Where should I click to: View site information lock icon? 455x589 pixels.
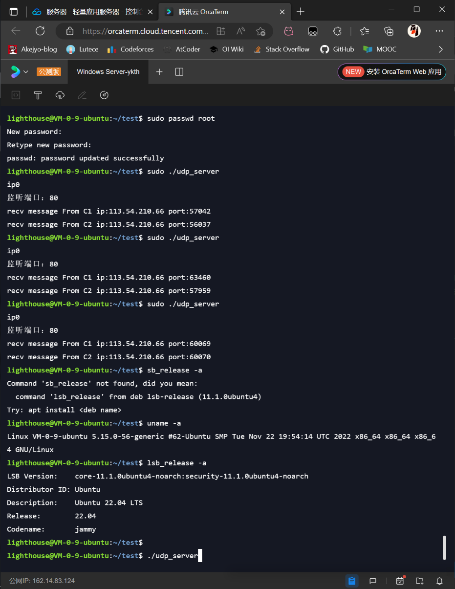click(69, 31)
